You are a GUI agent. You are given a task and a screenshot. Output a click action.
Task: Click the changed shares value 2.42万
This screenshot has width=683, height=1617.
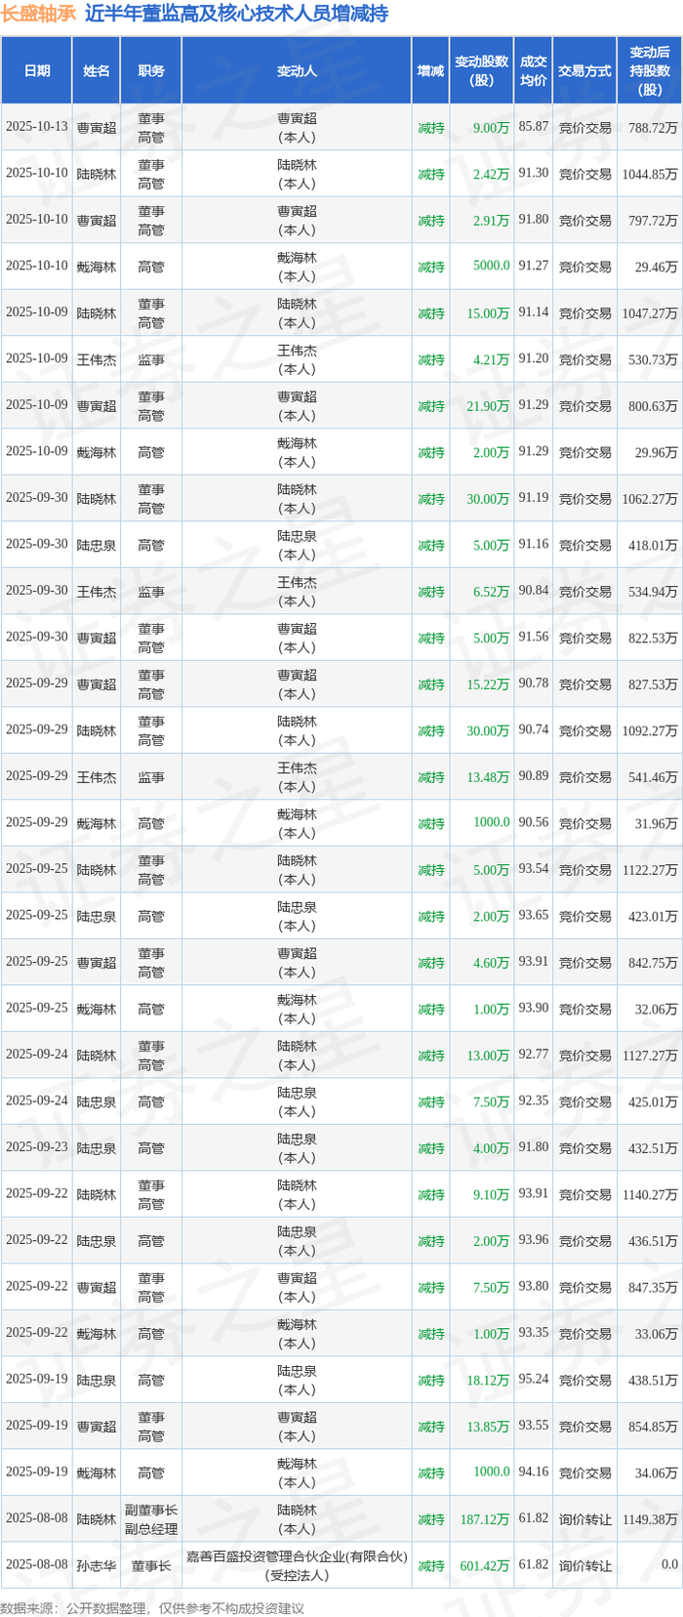[x=491, y=174]
